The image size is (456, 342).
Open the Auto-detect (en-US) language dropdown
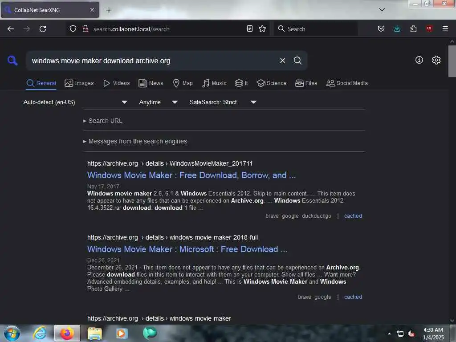(x=76, y=102)
